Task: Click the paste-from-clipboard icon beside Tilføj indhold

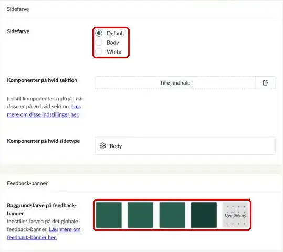Action: (265, 83)
